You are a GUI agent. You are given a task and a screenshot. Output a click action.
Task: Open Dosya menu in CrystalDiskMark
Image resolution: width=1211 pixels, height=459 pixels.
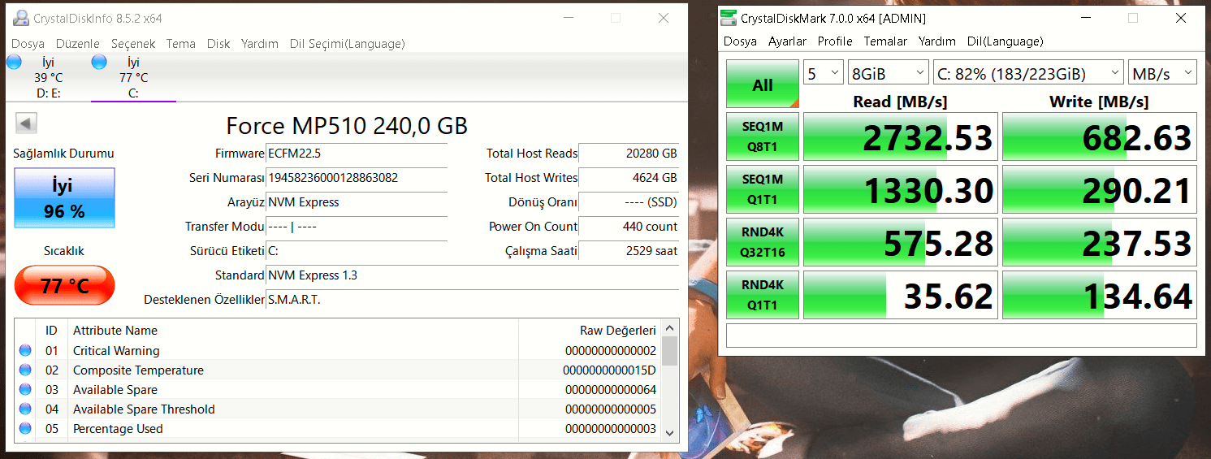pyautogui.click(x=740, y=41)
